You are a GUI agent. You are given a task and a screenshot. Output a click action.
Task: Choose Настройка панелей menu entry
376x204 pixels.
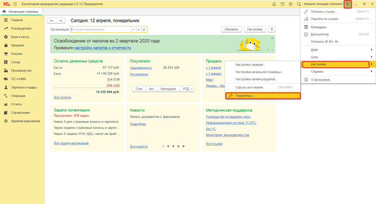pos(250,65)
